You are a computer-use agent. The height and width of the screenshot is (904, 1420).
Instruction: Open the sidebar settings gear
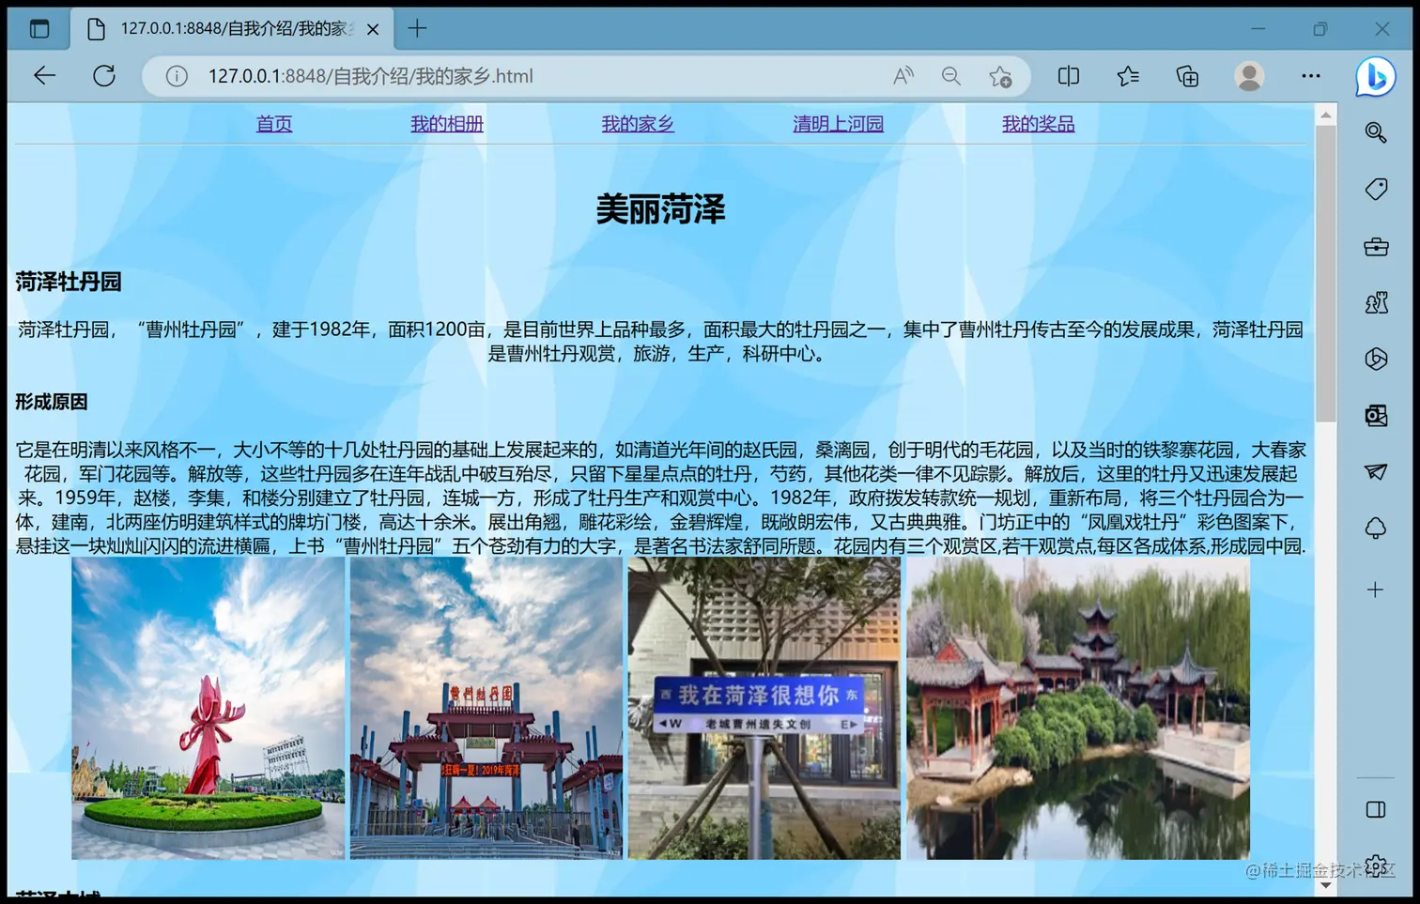click(1375, 865)
